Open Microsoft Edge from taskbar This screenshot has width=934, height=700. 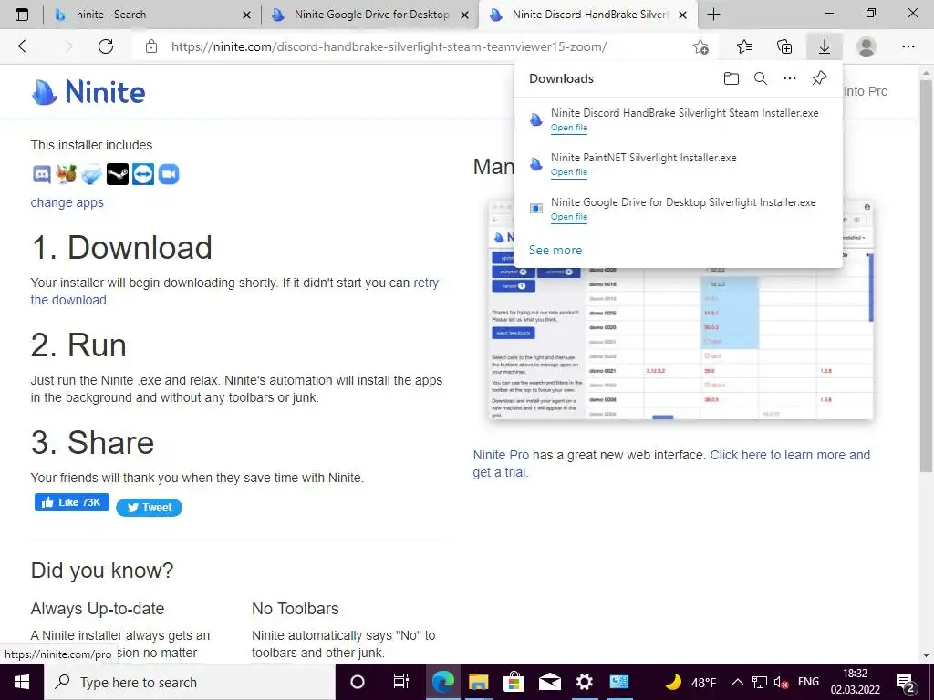442,682
